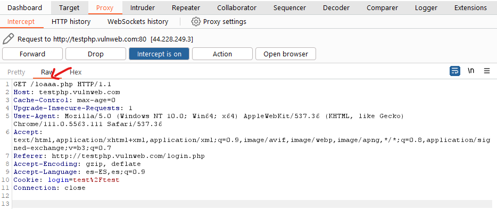The height and width of the screenshot is (209, 497).
Task: Click the User-Agent header name
Action: [35, 116]
